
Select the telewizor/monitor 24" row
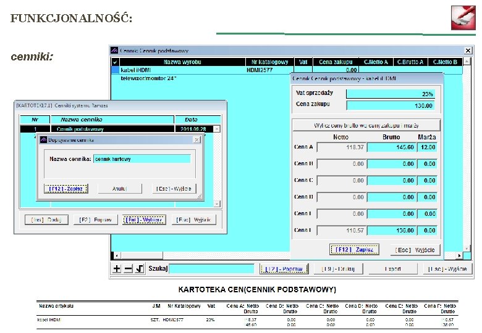[x=200, y=78]
